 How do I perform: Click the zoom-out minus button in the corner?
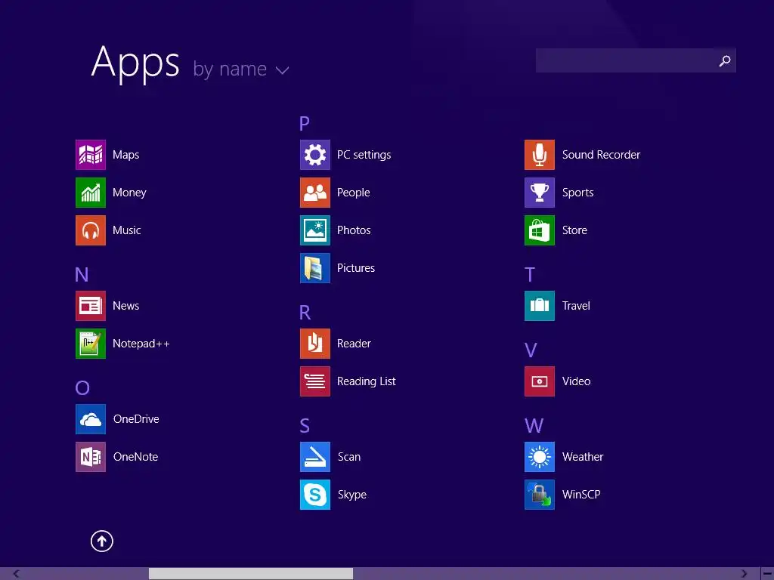tap(768, 574)
